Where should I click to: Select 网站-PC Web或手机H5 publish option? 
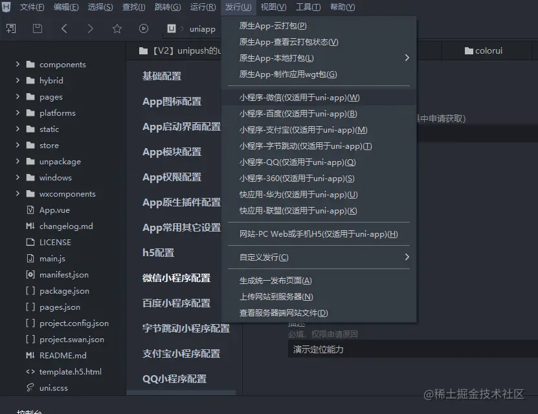pos(319,234)
